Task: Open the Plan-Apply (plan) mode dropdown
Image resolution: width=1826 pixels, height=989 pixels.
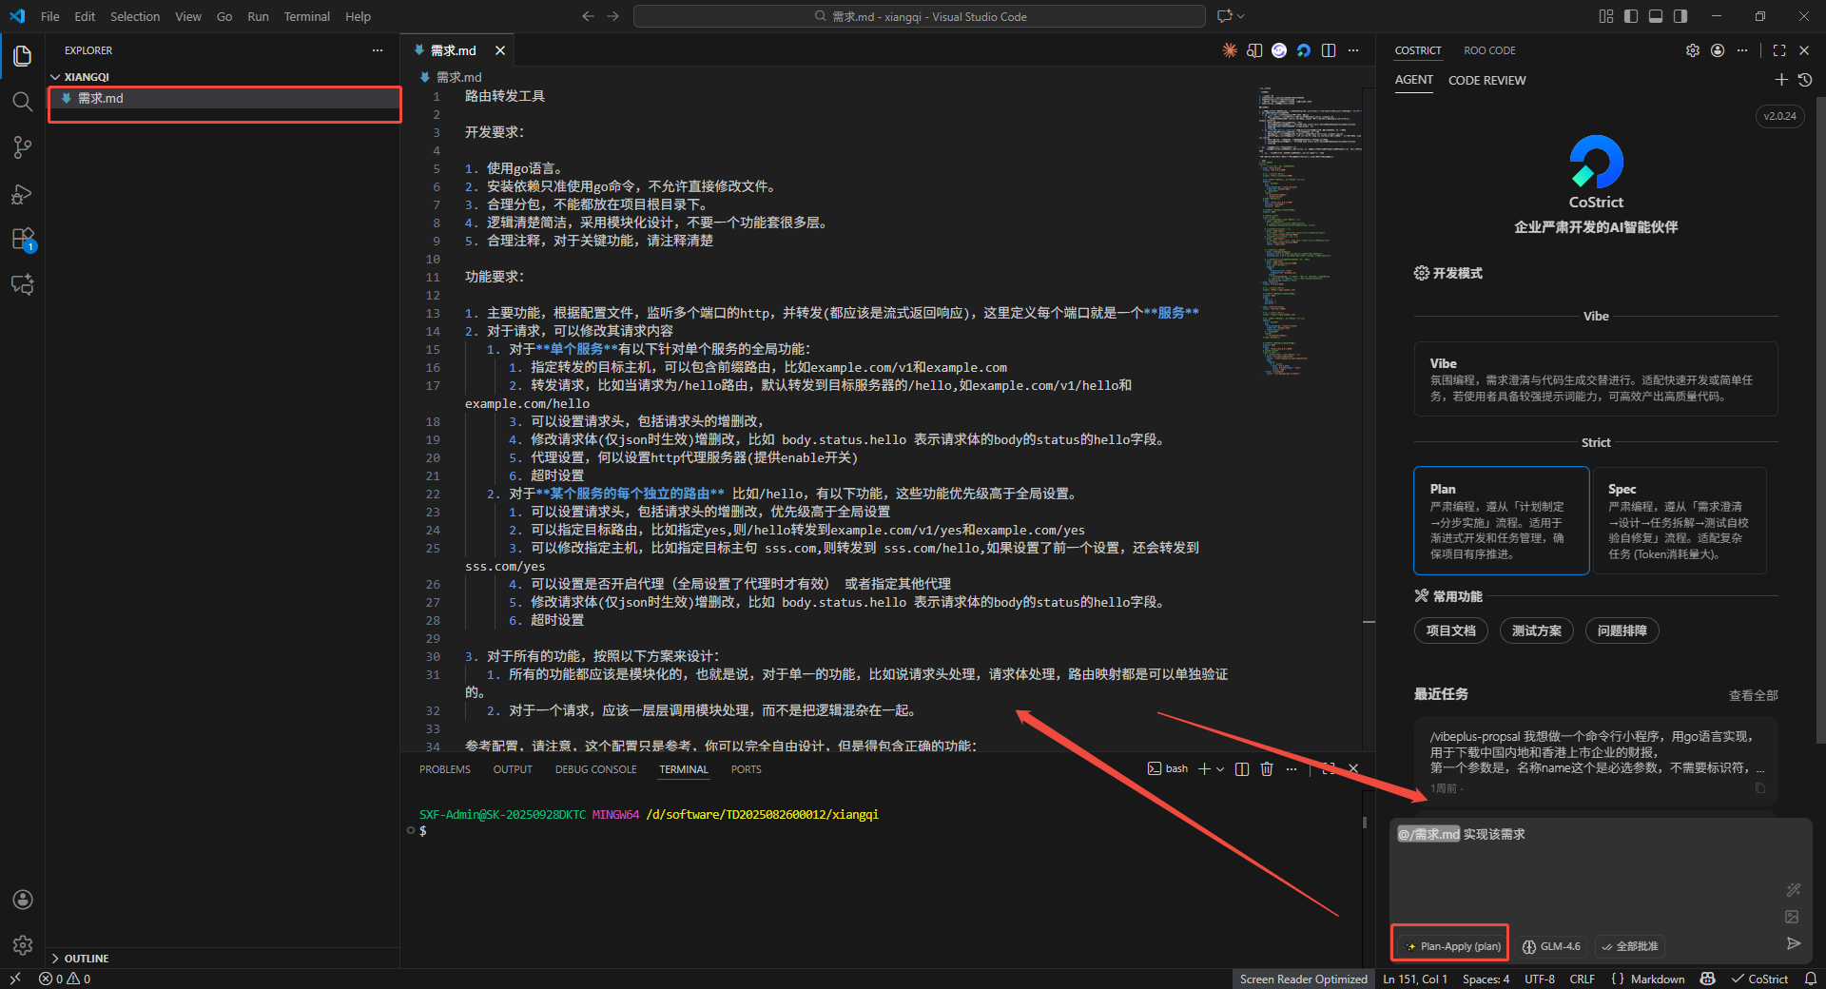Action: [x=1452, y=946]
